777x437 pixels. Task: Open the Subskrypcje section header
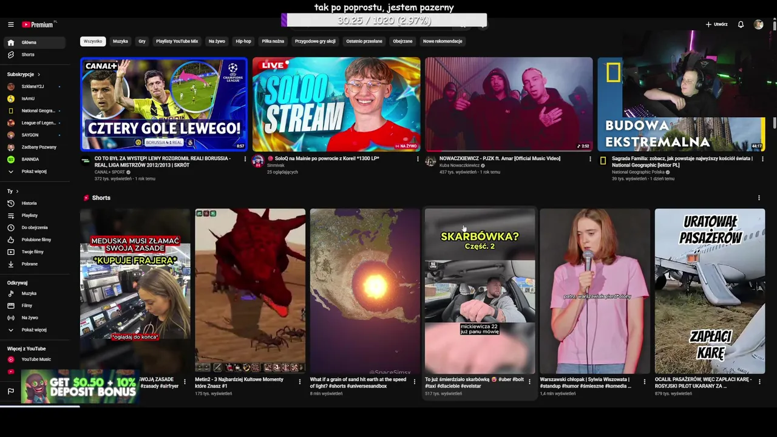[23, 74]
